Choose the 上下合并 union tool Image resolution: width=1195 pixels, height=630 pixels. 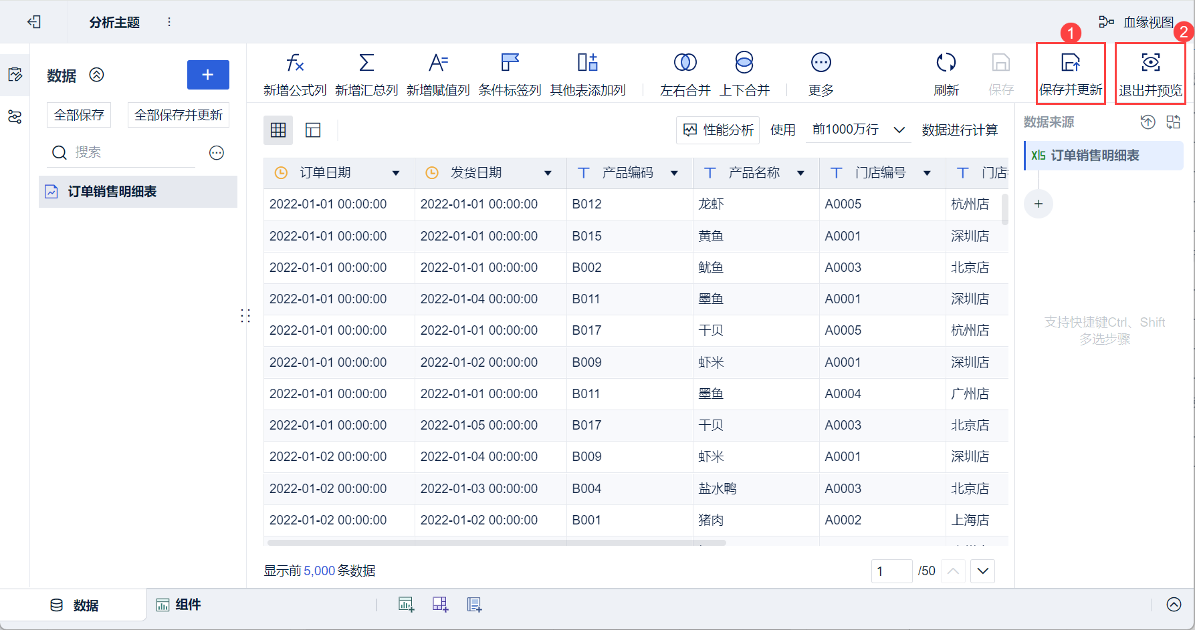click(744, 75)
